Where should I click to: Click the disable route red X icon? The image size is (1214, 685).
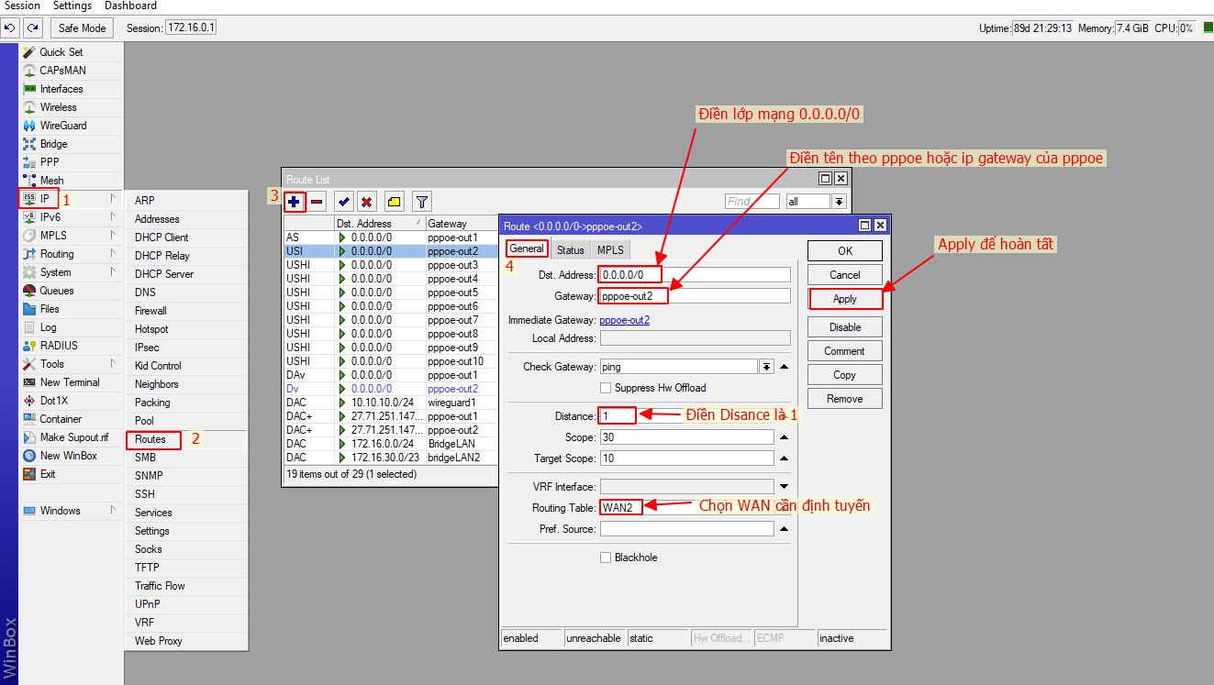pos(366,201)
